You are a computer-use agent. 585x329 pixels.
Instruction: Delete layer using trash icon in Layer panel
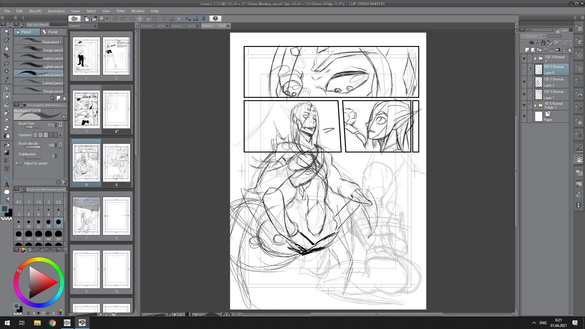point(569,50)
